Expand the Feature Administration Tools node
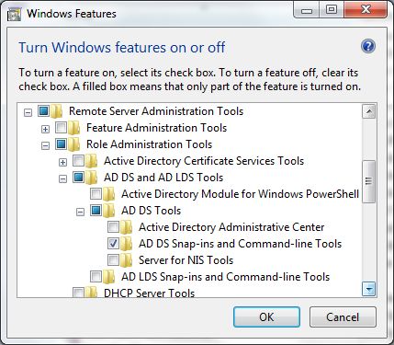Screen dimensions: 394x345 tap(45, 129)
